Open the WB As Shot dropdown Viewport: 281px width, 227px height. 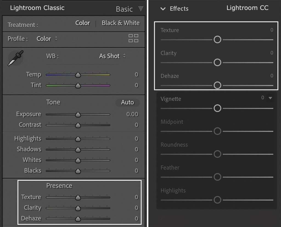112,56
